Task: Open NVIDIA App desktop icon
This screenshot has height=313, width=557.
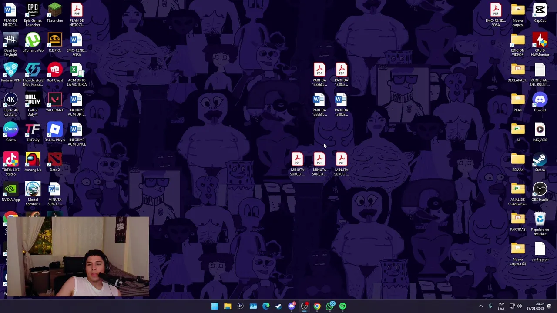Action: 10,193
